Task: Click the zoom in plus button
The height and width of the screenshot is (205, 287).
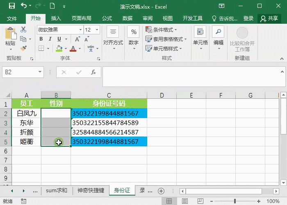Action: pos(259,201)
